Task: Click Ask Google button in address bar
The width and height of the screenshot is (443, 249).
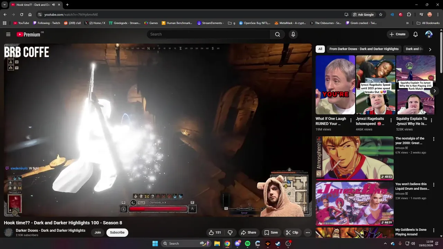Action: coord(363,15)
